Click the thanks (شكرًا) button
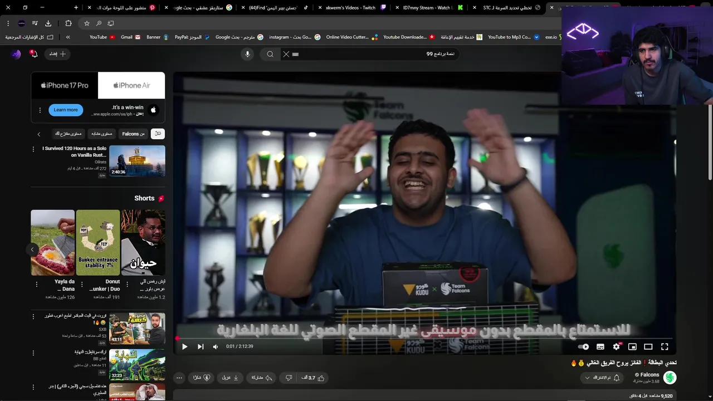The width and height of the screenshot is (713, 401). [x=201, y=378]
